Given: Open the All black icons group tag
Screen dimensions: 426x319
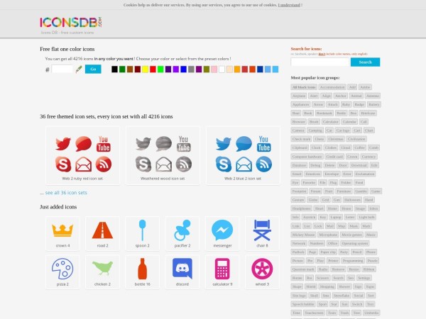Looking at the screenshot, I should pos(304,87).
